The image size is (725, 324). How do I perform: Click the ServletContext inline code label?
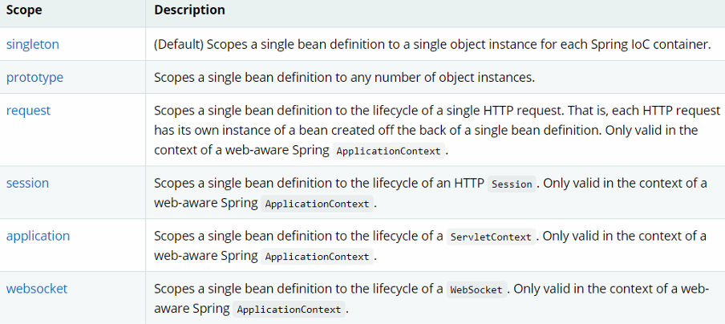pyautogui.click(x=491, y=237)
